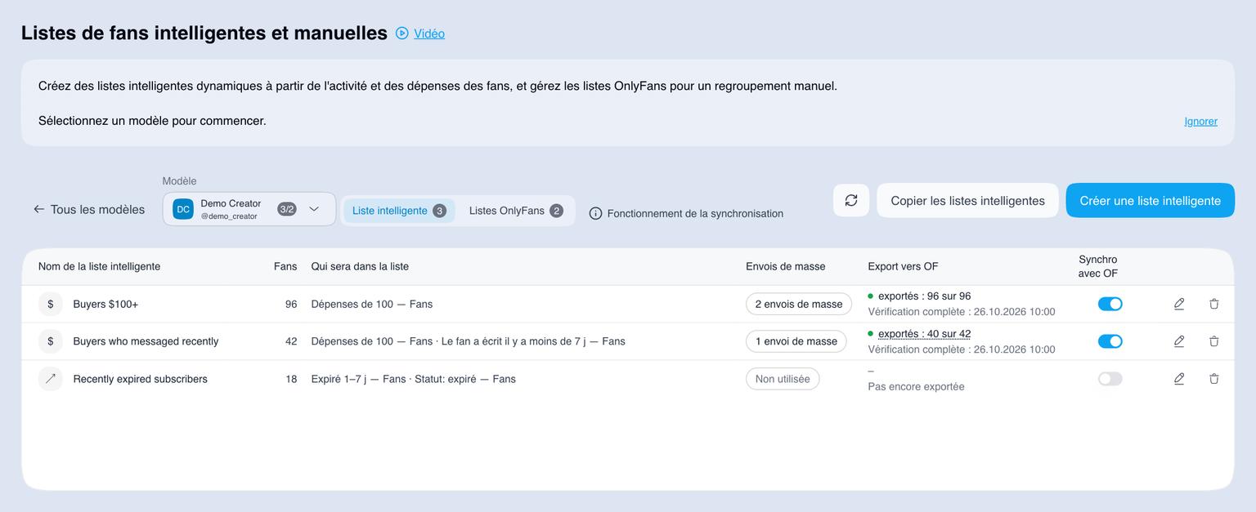Viewport: 1256px width, 512px height.
Task: Dismiss the intro with Ignorer
Action: pos(1200,121)
